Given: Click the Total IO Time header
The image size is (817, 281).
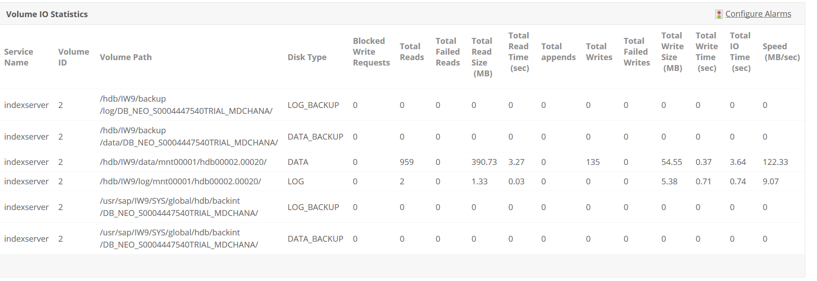Looking at the screenshot, I should click(740, 52).
